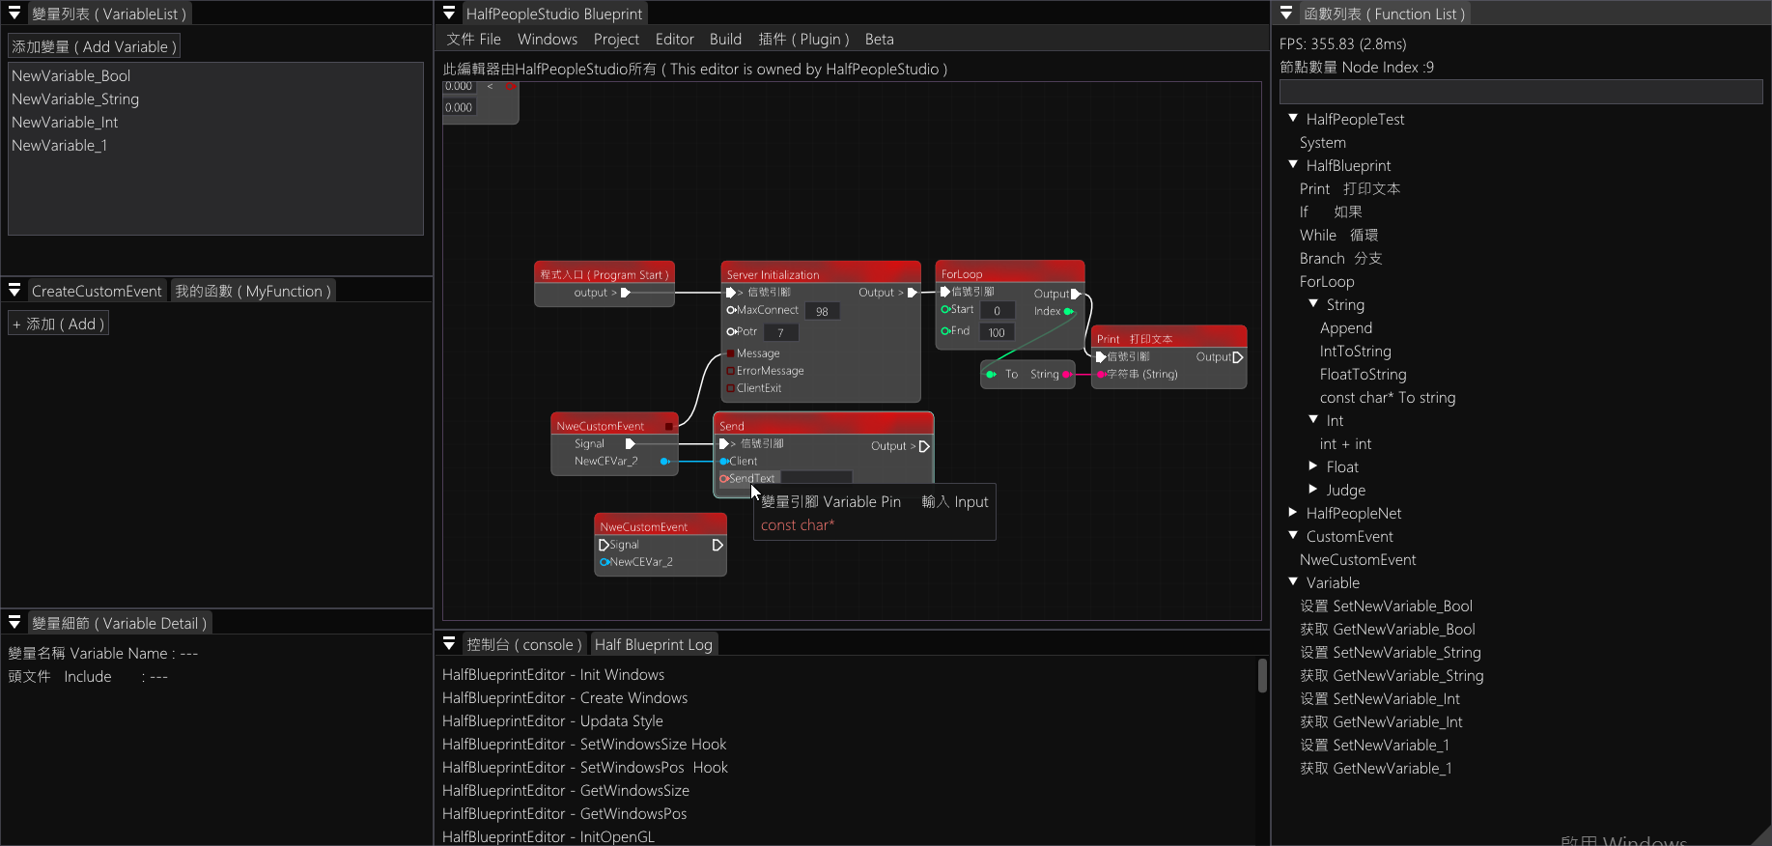Open the 插件 (Plugin) menu
The height and width of the screenshot is (846, 1772).
803,40
